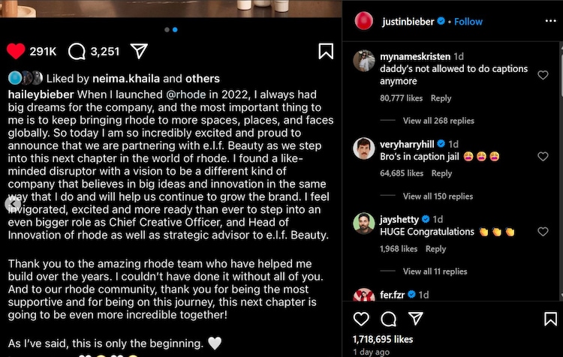The width and height of the screenshot is (563, 357).
Task: Expand View all 11 replies
Action: [435, 271]
